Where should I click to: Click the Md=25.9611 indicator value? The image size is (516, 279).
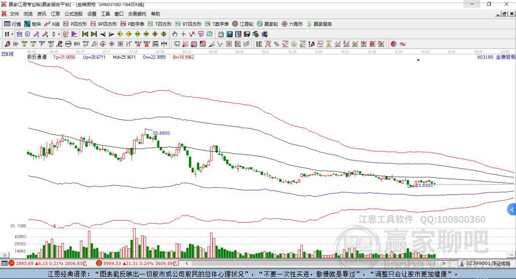pyautogui.click(x=124, y=57)
